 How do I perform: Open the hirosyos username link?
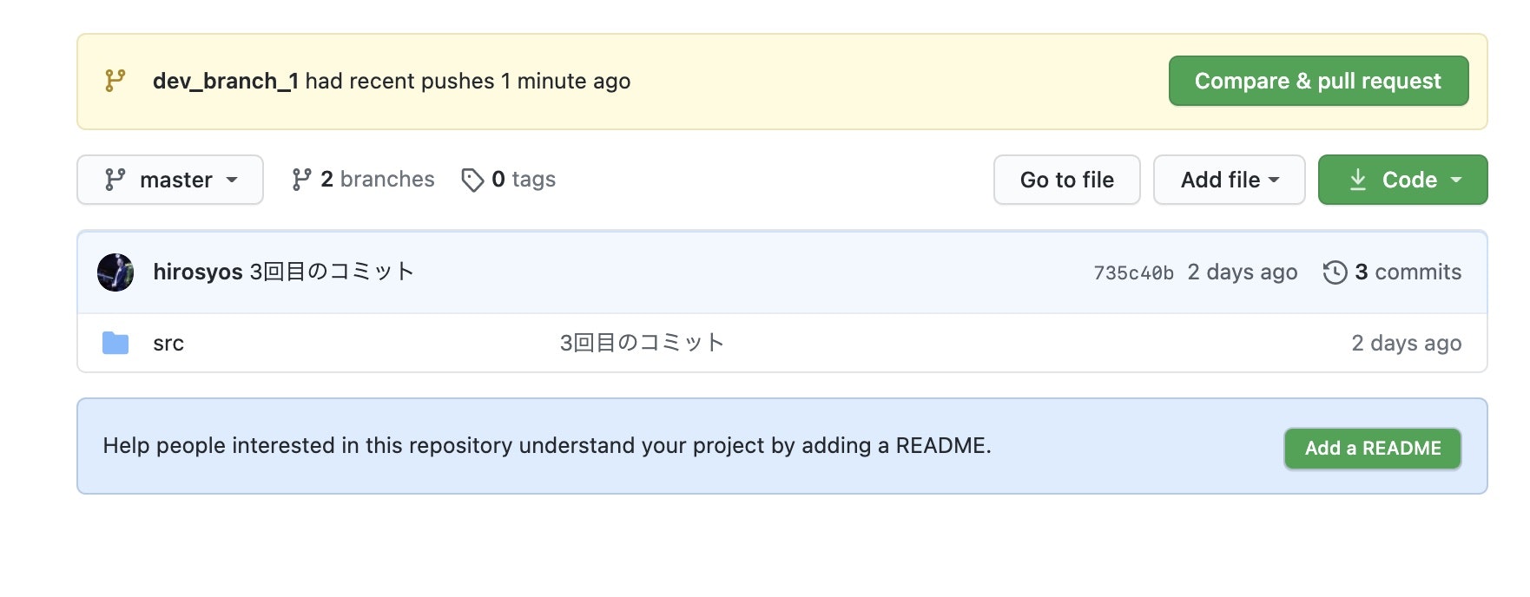pyautogui.click(x=198, y=272)
